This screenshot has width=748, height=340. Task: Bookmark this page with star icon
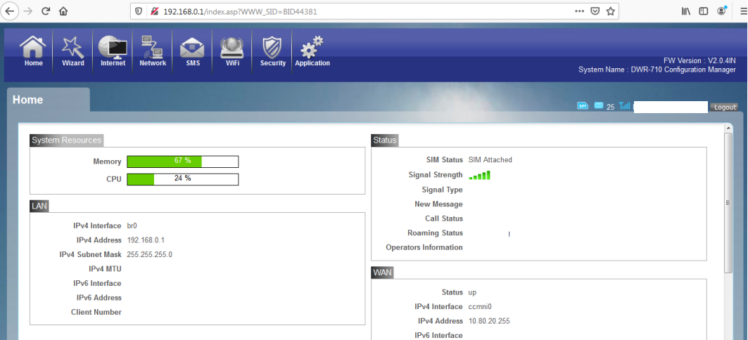pyautogui.click(x=610, y=11)
